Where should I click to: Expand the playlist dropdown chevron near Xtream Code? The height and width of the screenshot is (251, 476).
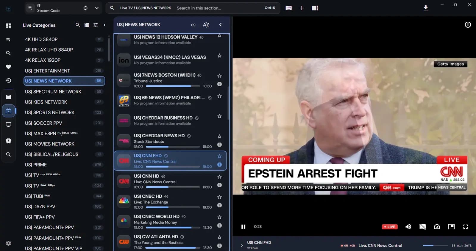click(97, 8)
